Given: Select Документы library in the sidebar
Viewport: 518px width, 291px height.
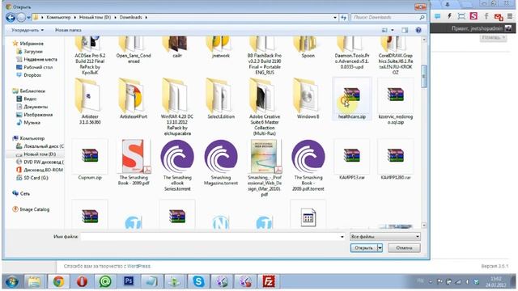Looking at the screenshot, I should (x=36, y=107).
